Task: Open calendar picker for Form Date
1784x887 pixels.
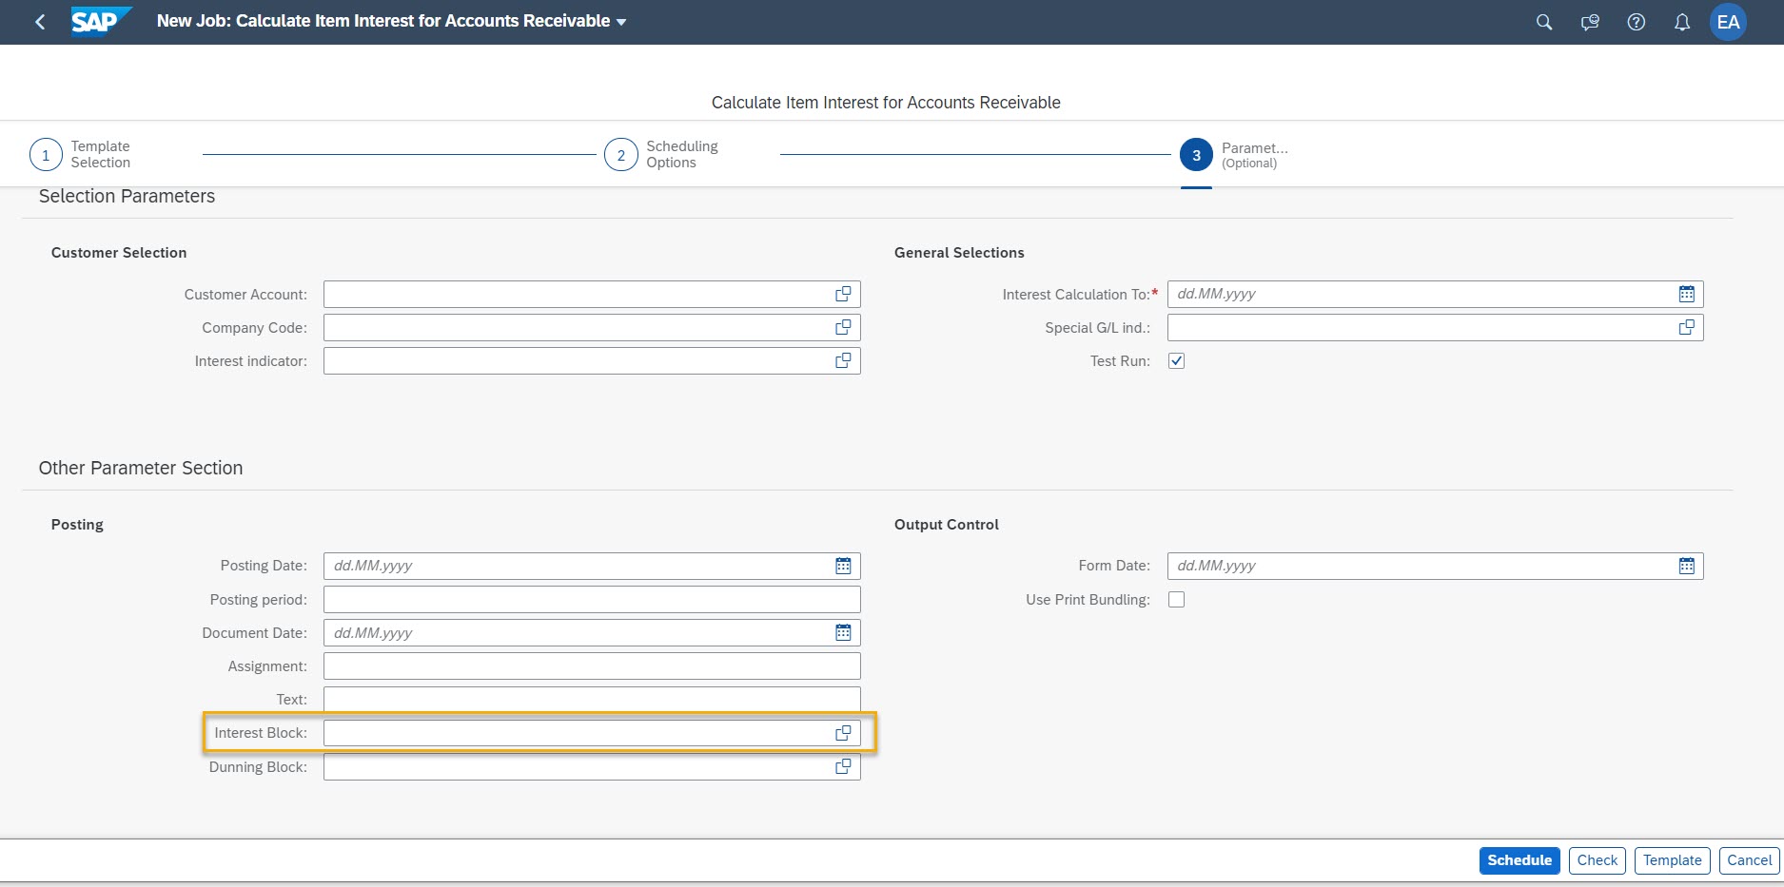Action: pos(1686,566)
